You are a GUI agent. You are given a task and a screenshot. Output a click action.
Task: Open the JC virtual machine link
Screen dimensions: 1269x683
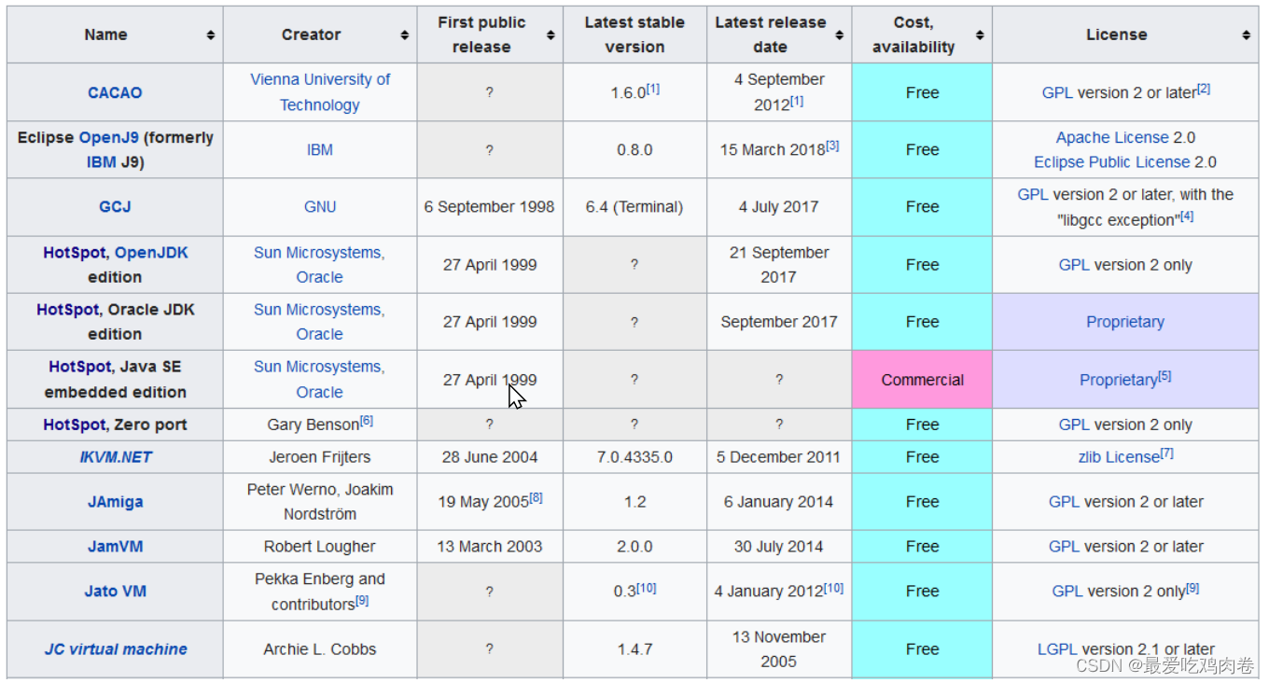point(116,649)
